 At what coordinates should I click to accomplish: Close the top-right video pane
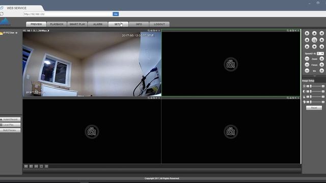pyautogui.click(x=298, y=30)
